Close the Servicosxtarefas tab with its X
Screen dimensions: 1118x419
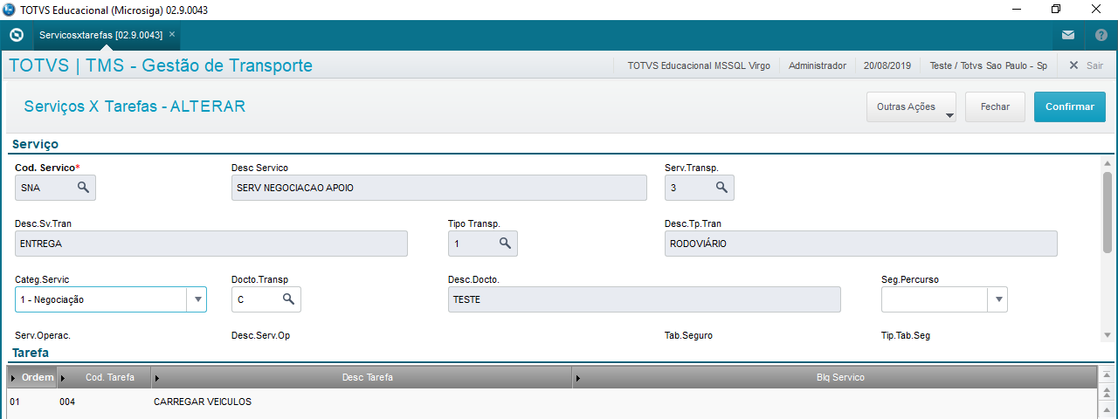point(172,35)
